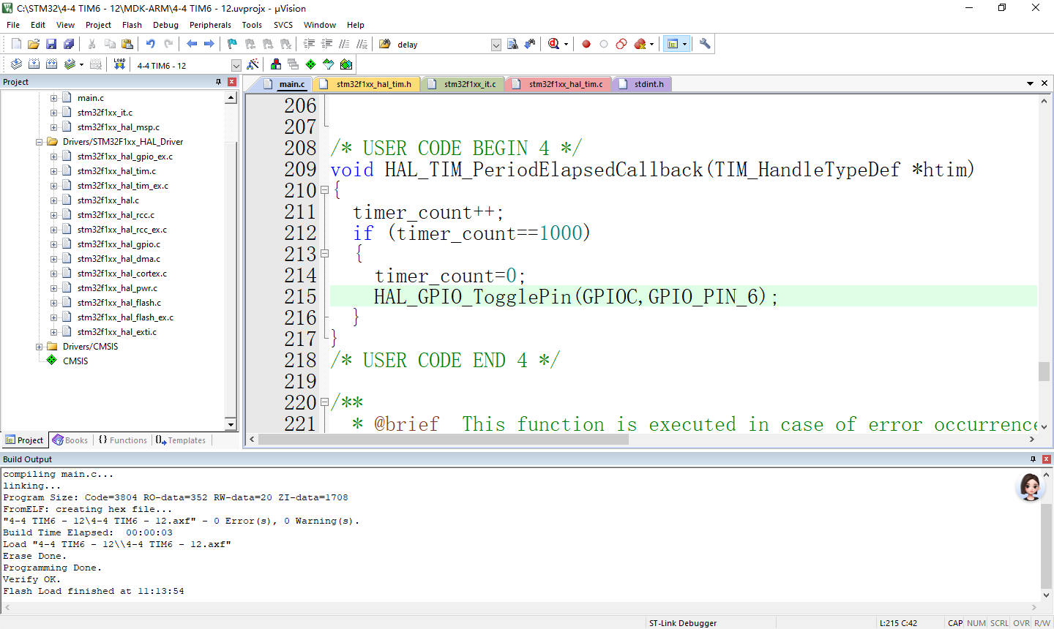Open the Manage Run-Time Environment green diamond

(310, 64)
